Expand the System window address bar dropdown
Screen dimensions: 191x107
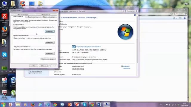pyautogui.click(x=121, y=11)
